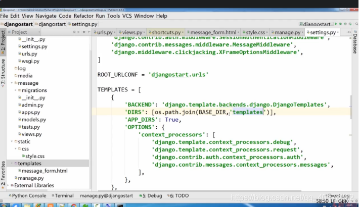359x207 pixels.
Task: Click the Project panel settings gear icon
Action: pos(84,32)
